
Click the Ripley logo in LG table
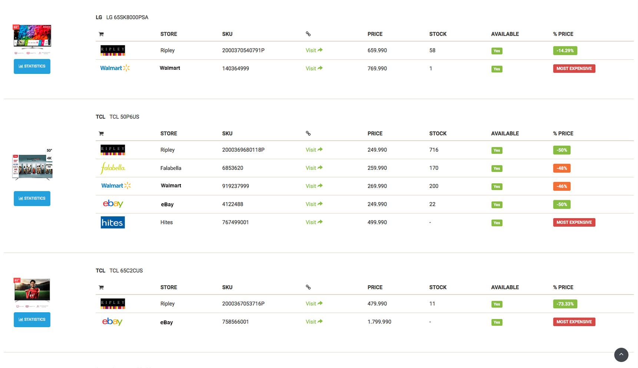click(x=113, y=50)
